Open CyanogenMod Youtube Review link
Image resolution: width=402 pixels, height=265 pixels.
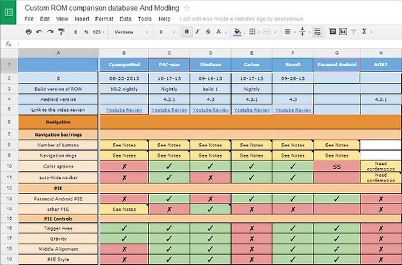pyautogui.click(x=124, y=110)
